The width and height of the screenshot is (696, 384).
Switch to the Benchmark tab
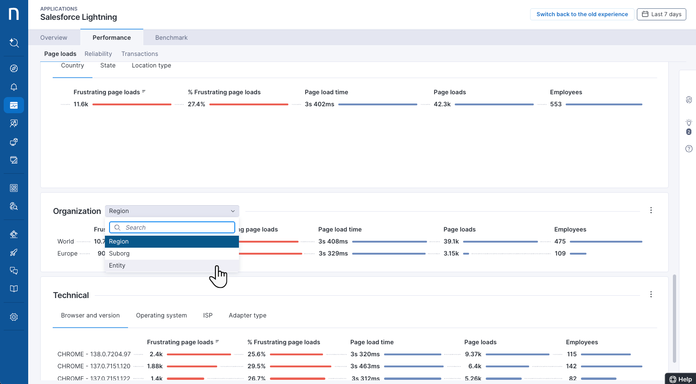pyautogui.click(x=171, y=38)
